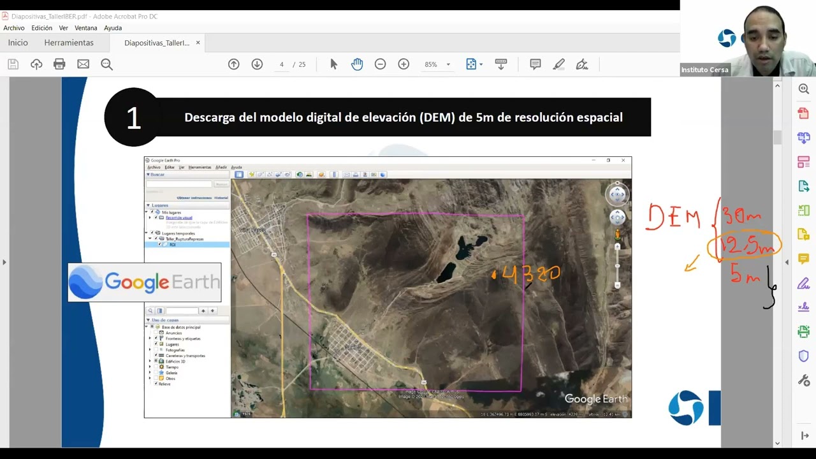Open Combine Files tool in sidebar
This screenshot has height=459, width=816.
coord(804,138)
